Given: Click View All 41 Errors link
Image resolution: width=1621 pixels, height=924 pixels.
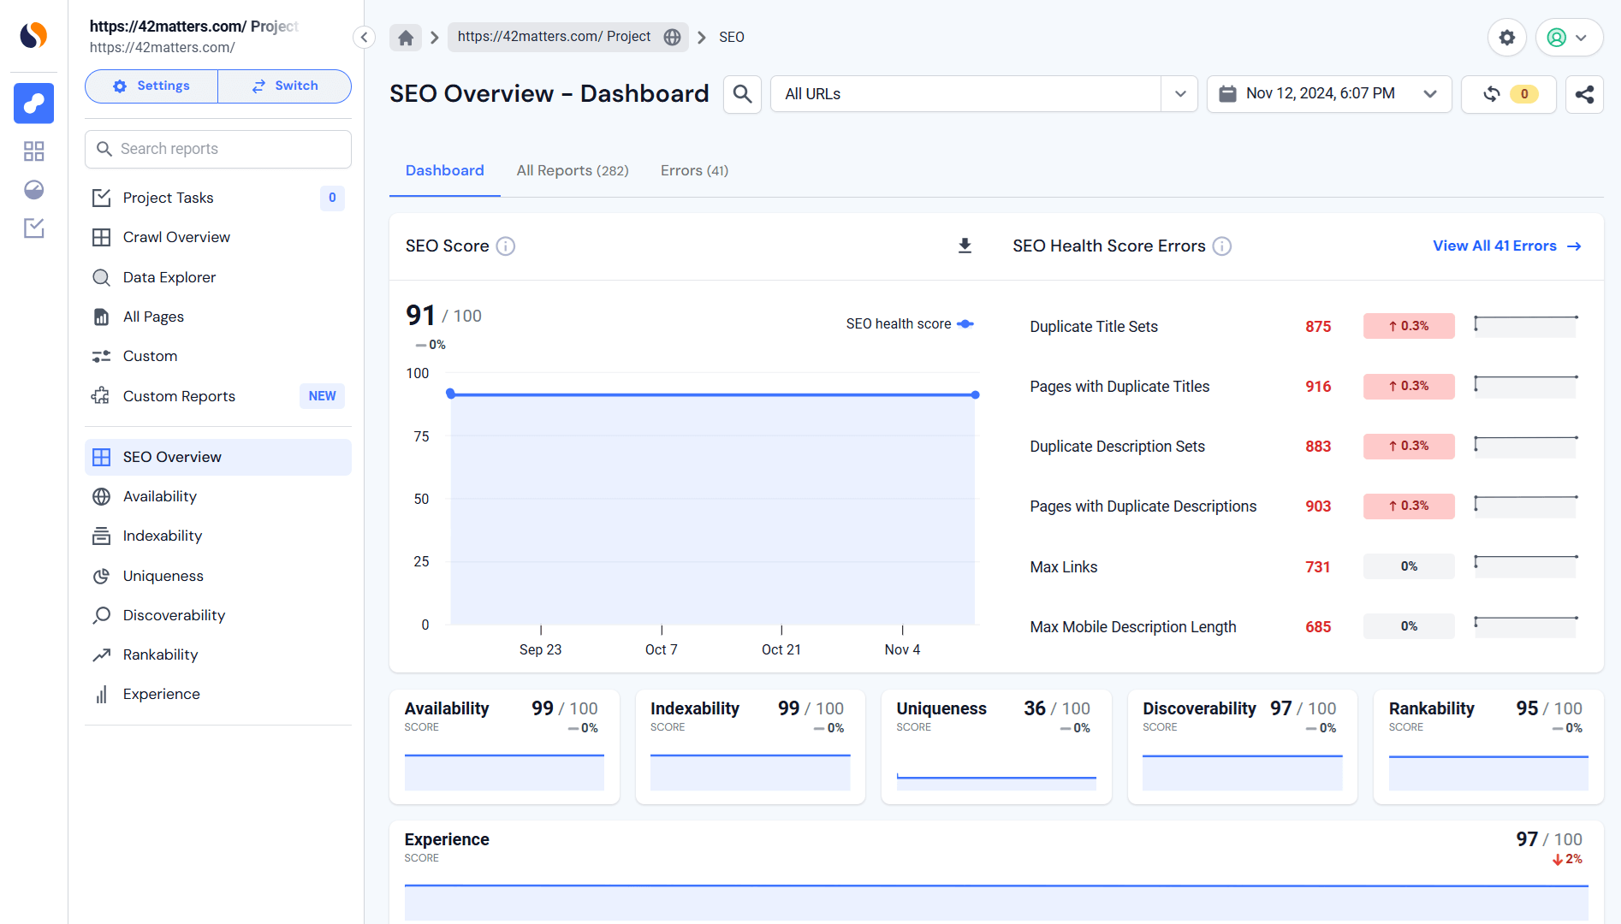Looking at the screenshot, I should coord(1506,246).
